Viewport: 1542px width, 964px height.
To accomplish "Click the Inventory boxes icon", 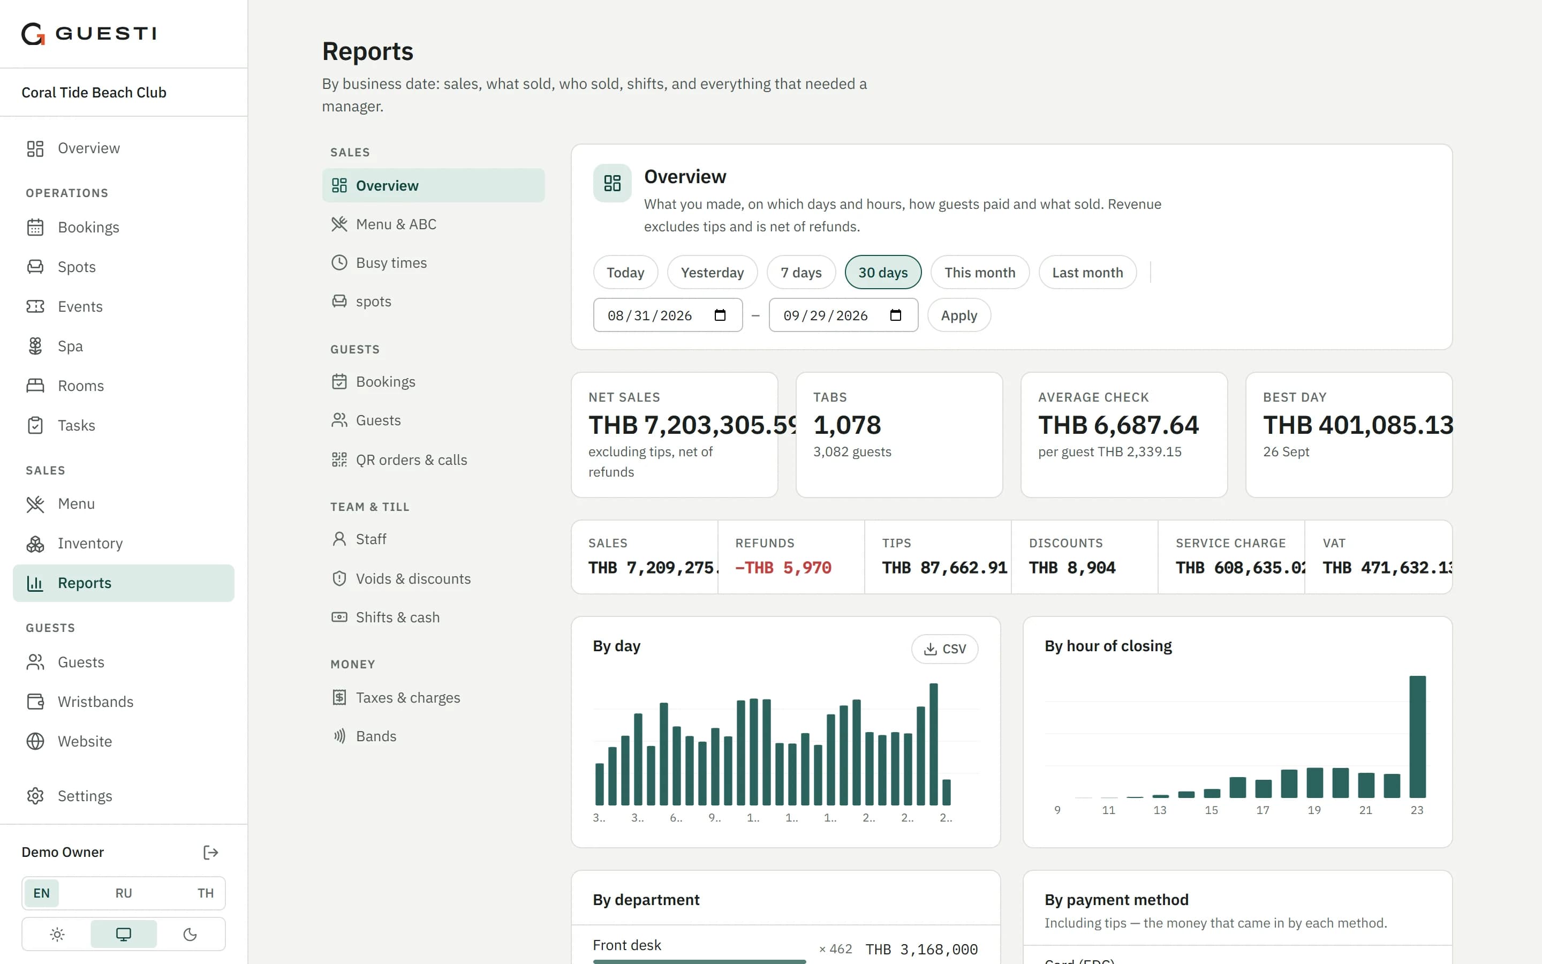I will (x=35, y=543).
